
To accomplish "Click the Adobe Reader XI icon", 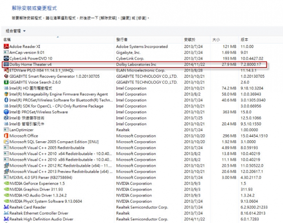I will click(6, 46).
